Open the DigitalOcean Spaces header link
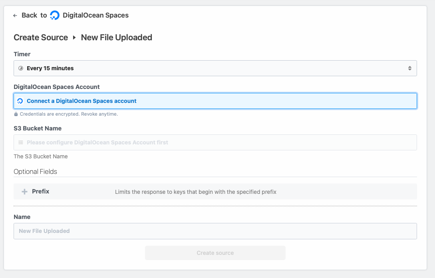Image resolution: width=435 pixels, height=278 pixels. (x=95, y=16)
